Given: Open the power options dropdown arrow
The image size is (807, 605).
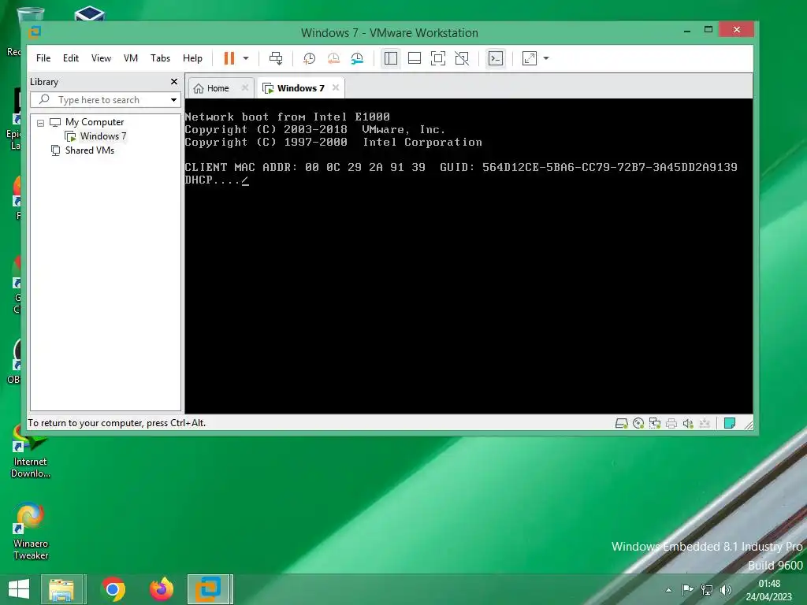Looking at the screenshot, I should coord(246,58).
